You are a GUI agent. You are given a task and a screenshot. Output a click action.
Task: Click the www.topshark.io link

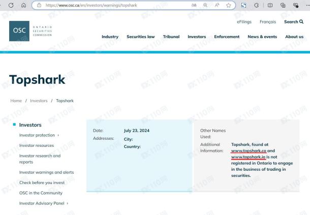(x=248, y=157)
